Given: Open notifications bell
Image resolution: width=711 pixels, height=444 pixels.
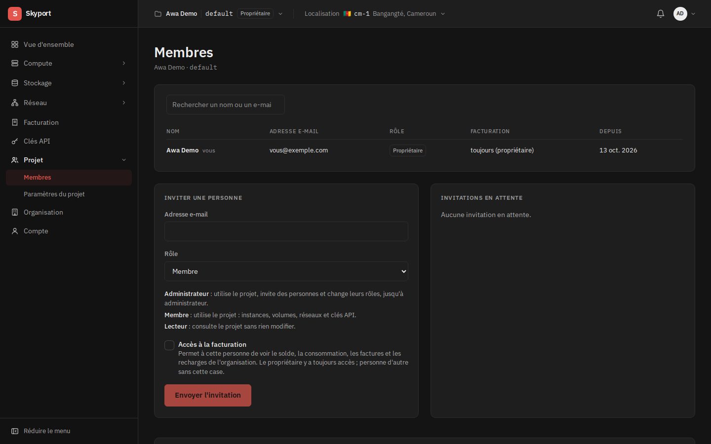Looking at the screenshot, I should click(661, 14).
